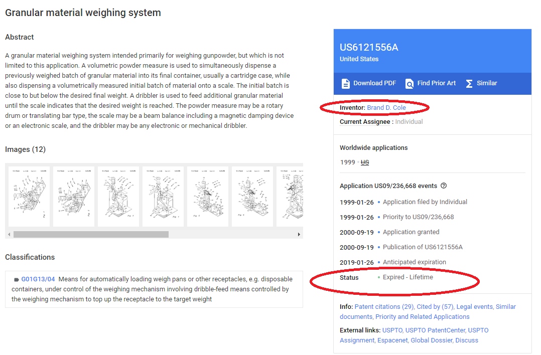
Task: Open Global Dossier link
Action: point(432,340)
